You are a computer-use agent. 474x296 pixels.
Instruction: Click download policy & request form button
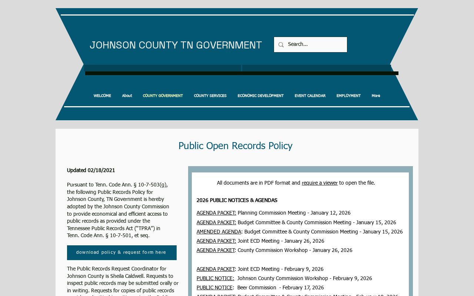pos(122,253)
